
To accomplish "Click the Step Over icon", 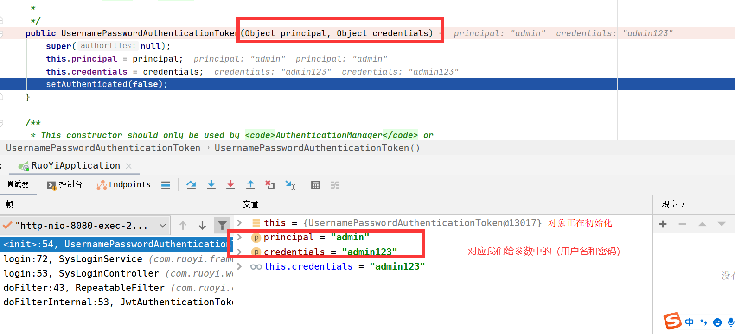I will pos(191,185).
